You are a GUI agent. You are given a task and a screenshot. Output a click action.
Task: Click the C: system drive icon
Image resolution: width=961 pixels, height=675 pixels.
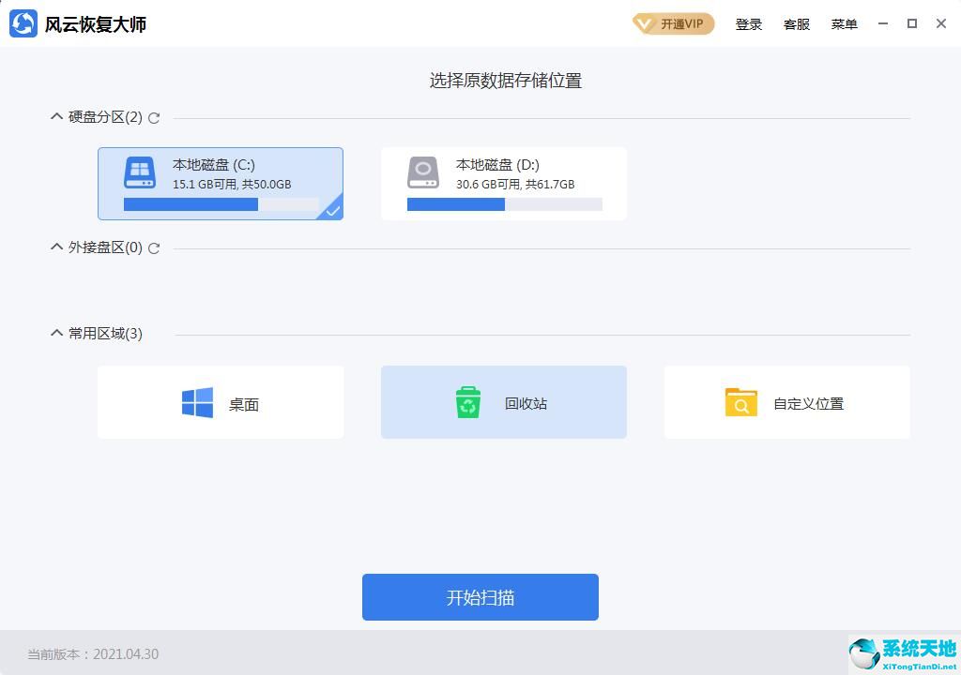coord(140,172)
